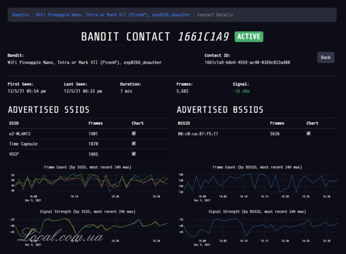Click Frames header in Advertised SSIDs table
346x254 pixels.
click(96, 123)
